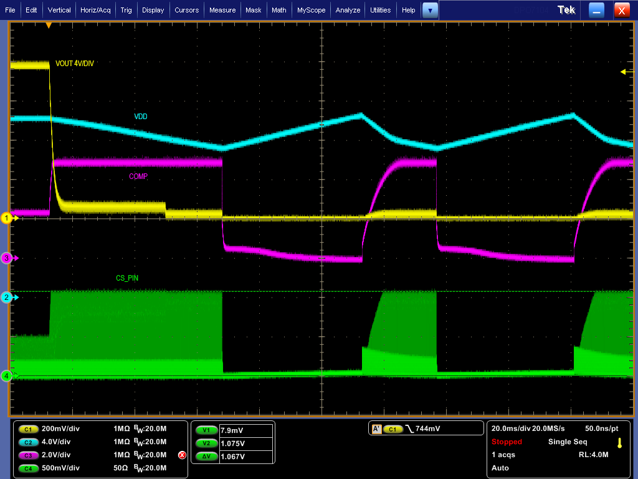
Task: Click the Single Seq acquisition control
Action: pos(568,442)
